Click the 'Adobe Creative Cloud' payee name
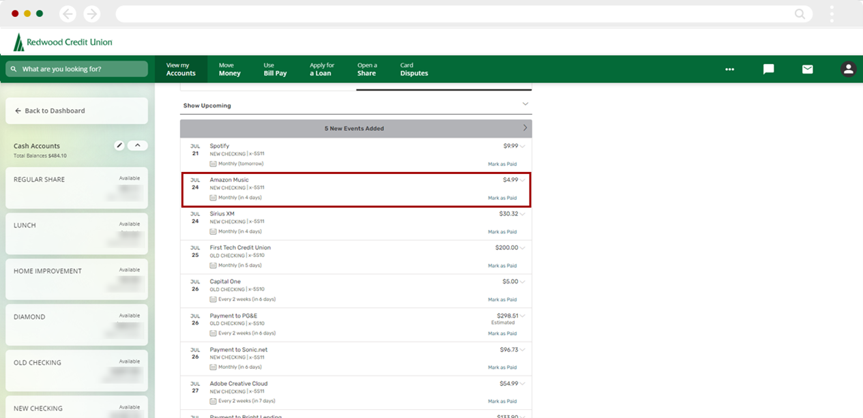863x418 pixels. [x=239, y=384]
